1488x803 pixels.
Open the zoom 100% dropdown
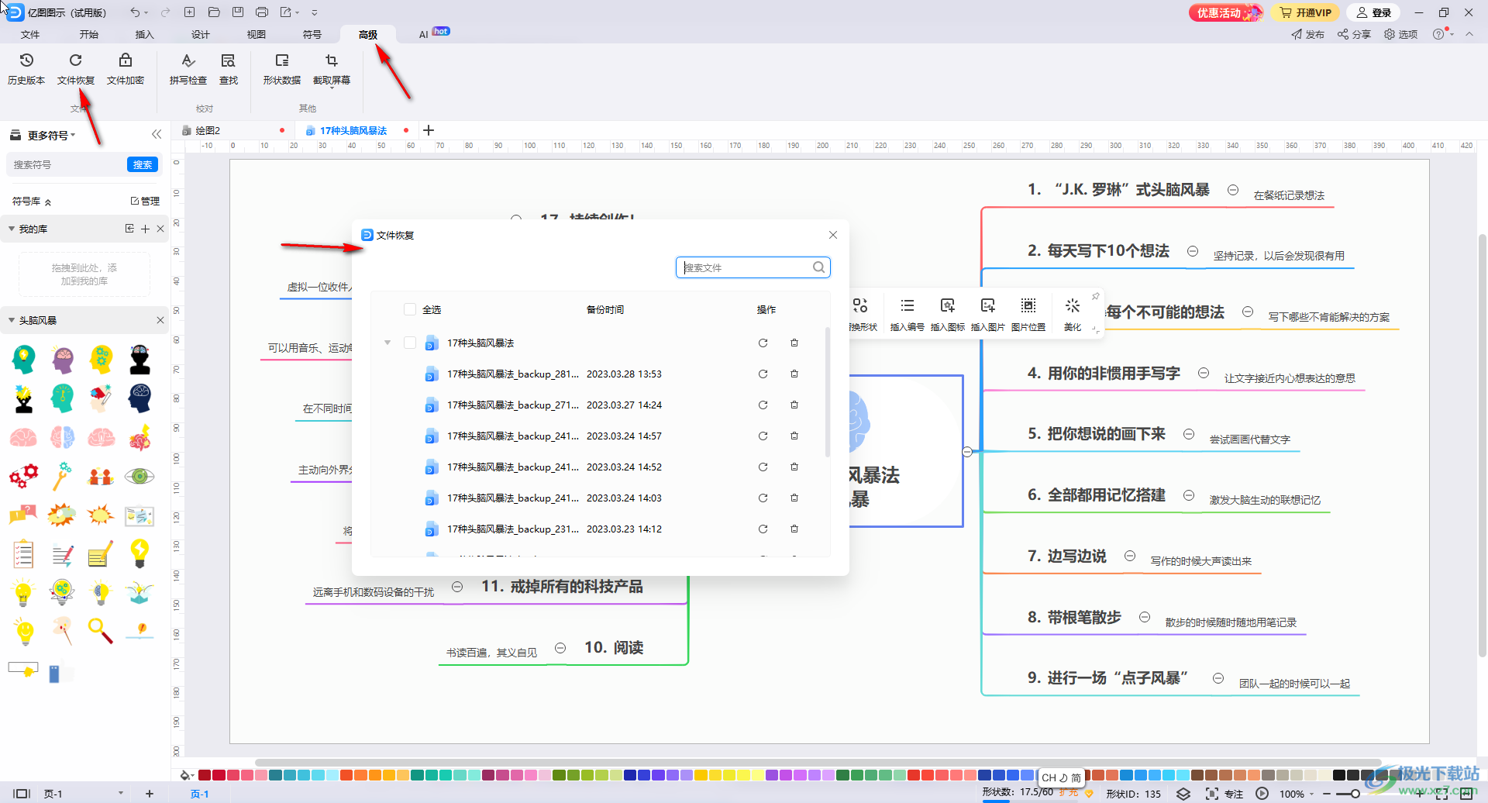click(x=1296, y=794)
